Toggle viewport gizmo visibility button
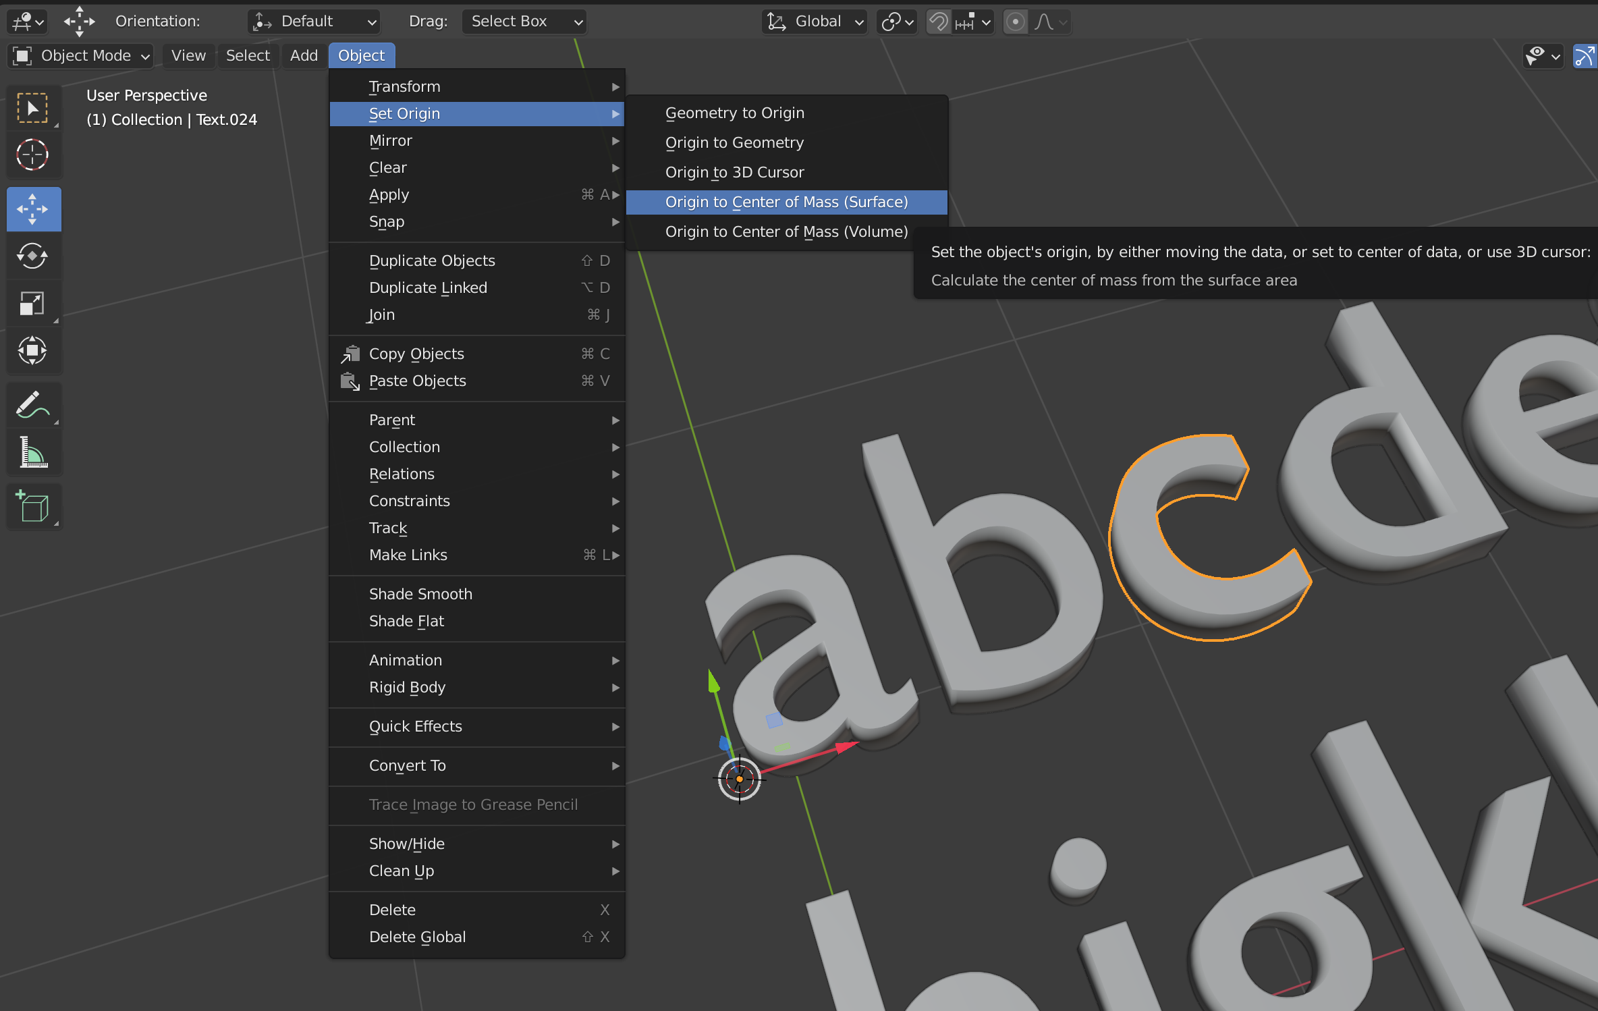1598x1011 pixels. pyautogui.click(x=1585, y=56)
